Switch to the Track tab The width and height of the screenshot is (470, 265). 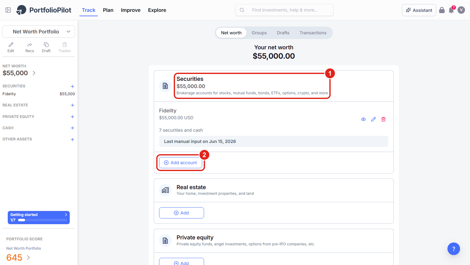tap(88, 10)
